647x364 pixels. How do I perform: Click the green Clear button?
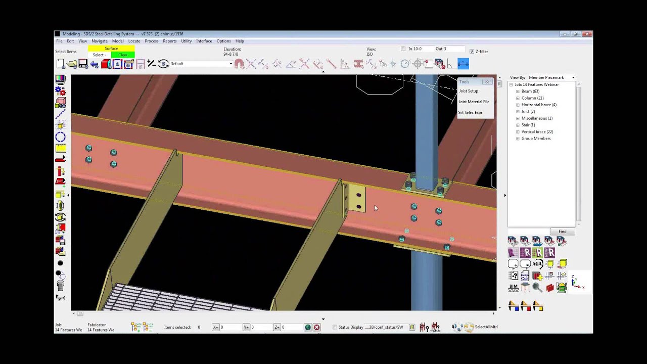123,55
